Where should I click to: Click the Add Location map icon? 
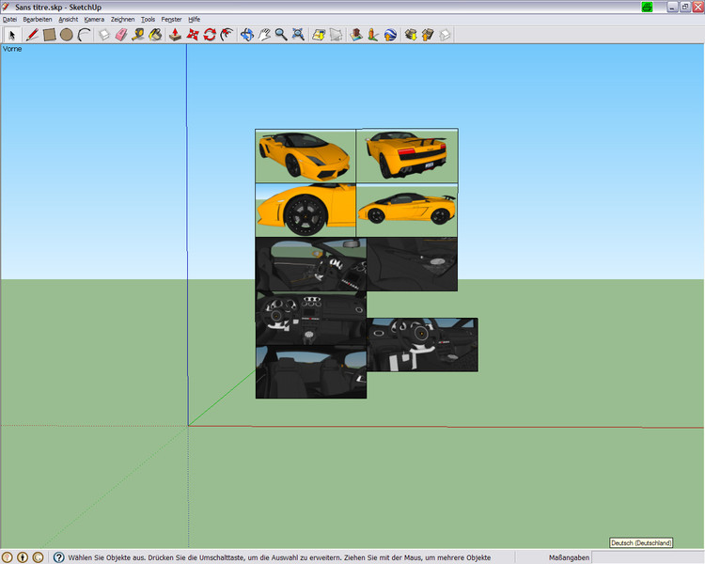319,35
